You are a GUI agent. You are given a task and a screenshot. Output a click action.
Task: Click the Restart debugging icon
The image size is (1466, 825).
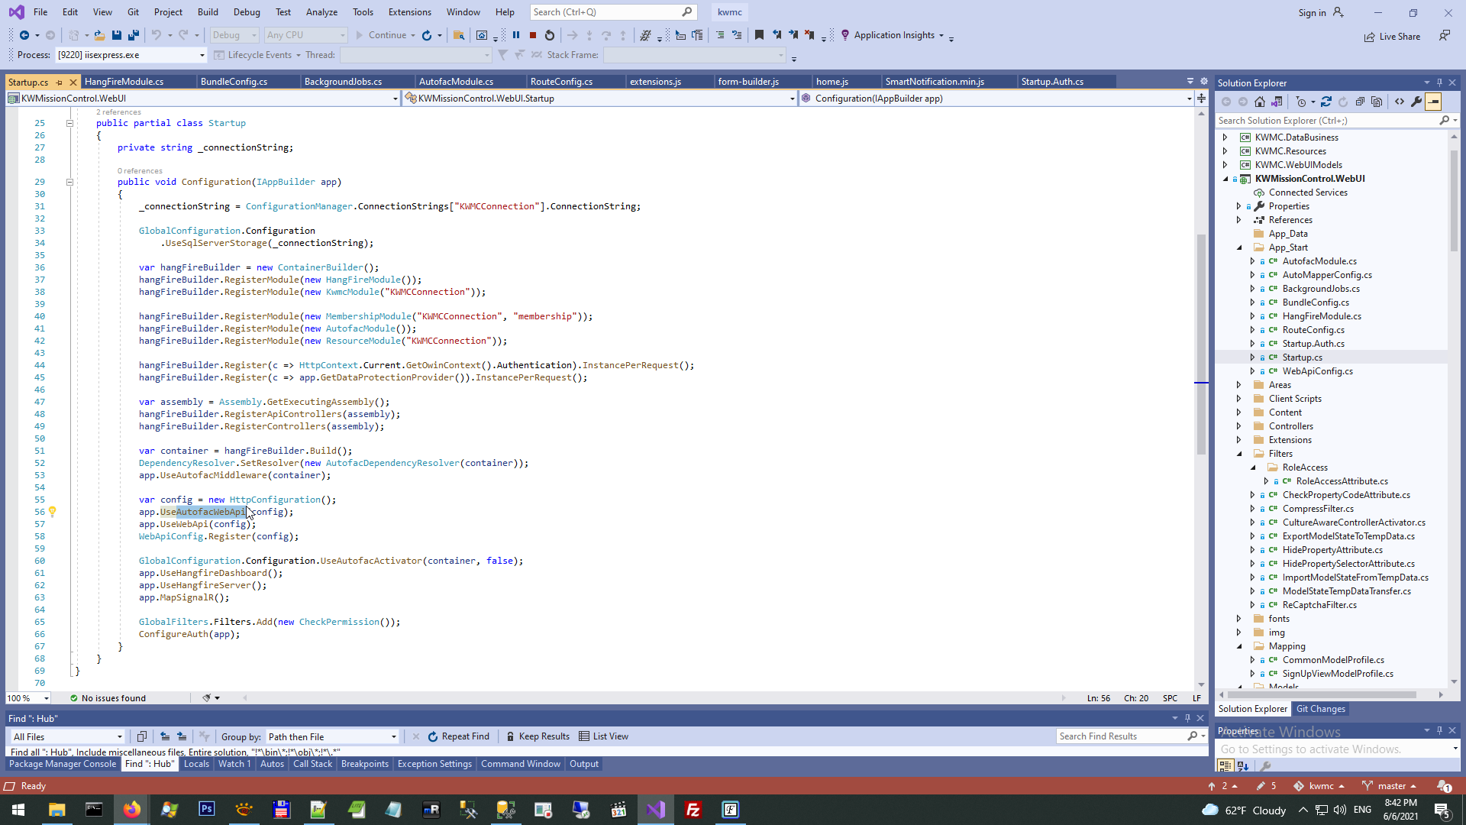[550, 35]
